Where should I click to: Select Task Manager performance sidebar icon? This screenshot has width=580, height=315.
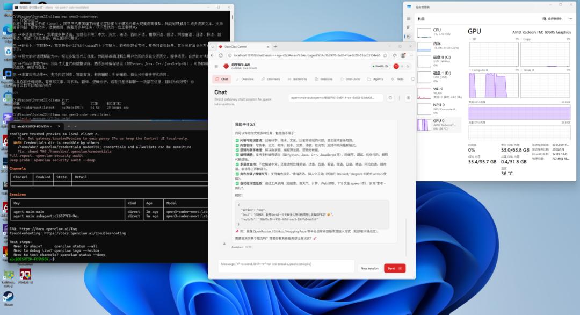(408, 36)
